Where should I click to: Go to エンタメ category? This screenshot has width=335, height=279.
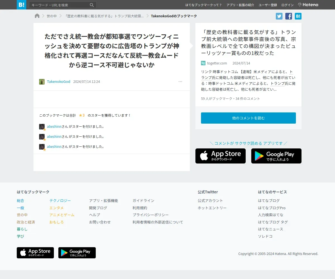[57, 208]
